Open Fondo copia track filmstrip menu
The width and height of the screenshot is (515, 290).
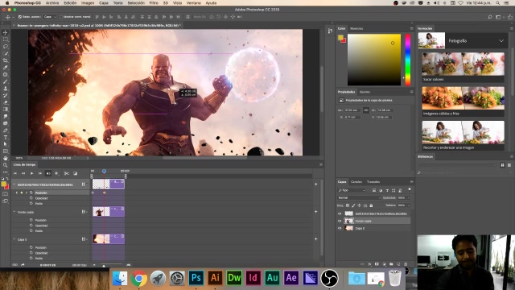tap(84, 212)
